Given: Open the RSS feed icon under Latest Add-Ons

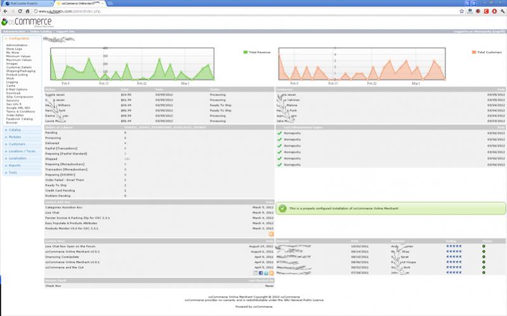Looking at the screenshot, I should point(271,234).
